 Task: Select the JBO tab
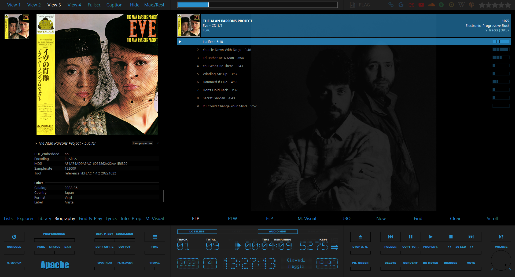coord(347,218)
